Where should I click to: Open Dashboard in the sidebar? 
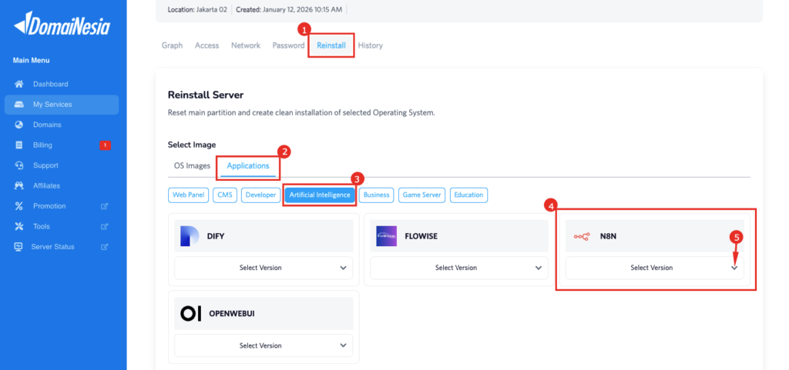click(62, 84)
